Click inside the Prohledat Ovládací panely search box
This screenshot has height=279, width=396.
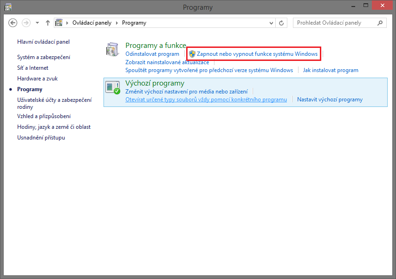tap(334, 22)
